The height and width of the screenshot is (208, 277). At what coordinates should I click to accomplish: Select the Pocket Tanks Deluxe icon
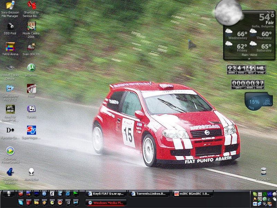(x=10, y=72)
